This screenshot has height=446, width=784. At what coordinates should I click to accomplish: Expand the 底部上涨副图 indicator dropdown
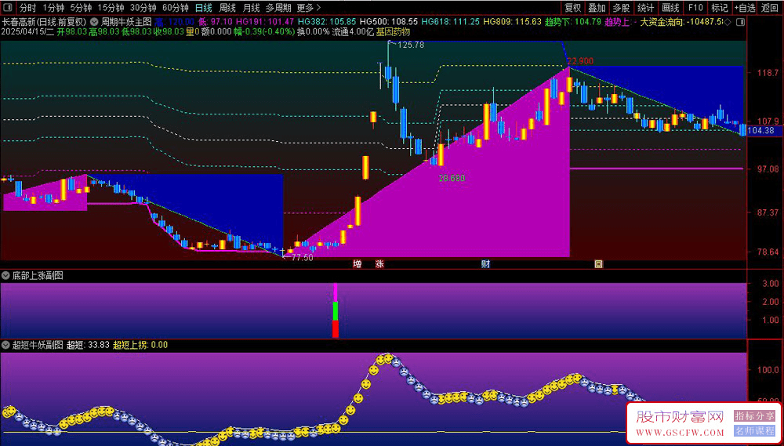(x=5, y=275)
